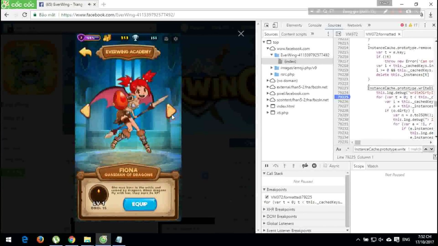Toggle regex option in search bar

pyautogui.click(x=347, y=149)
